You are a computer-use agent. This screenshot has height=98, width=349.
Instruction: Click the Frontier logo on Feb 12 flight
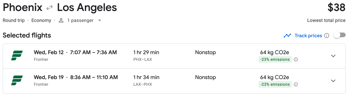(x=17, y=56)
